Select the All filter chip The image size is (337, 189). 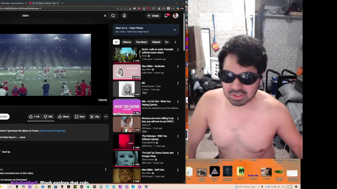click(116, 42)
